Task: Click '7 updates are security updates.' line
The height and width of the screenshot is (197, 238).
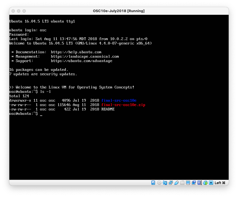Action: [43, 74]
